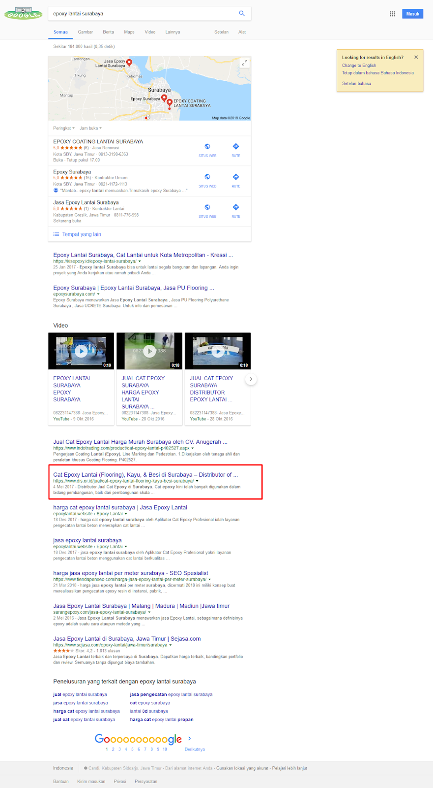Click Gunakan lokasi yang akurat link
The height and width of the screenshot is (788, 433).
point(242,768)
